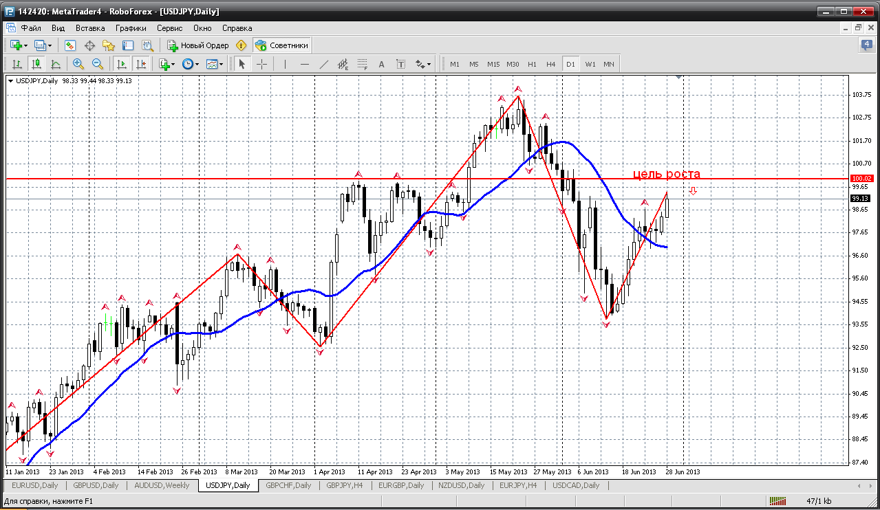Click the small red down arrow on chart
Screen dimensions: 880x510
point(693,191)
